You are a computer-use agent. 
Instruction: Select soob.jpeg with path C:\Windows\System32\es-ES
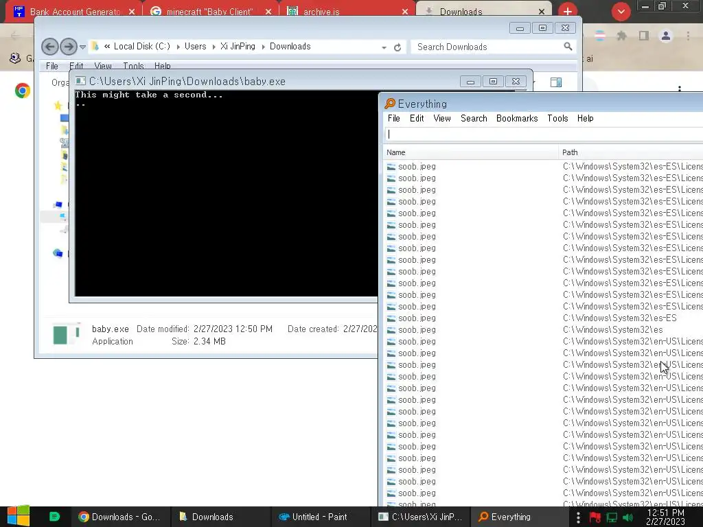pos(544,318)
